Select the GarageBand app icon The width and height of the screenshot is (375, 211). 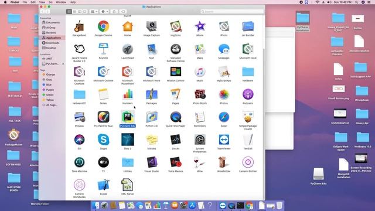point(79,26)
